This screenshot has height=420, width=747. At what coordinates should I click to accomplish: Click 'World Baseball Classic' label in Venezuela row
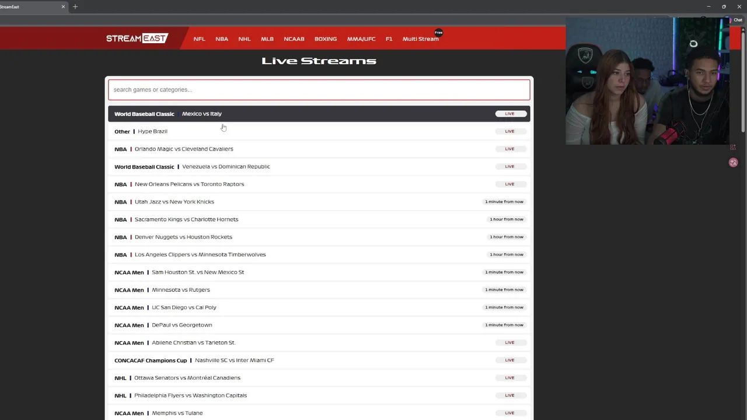pos(144,167)
